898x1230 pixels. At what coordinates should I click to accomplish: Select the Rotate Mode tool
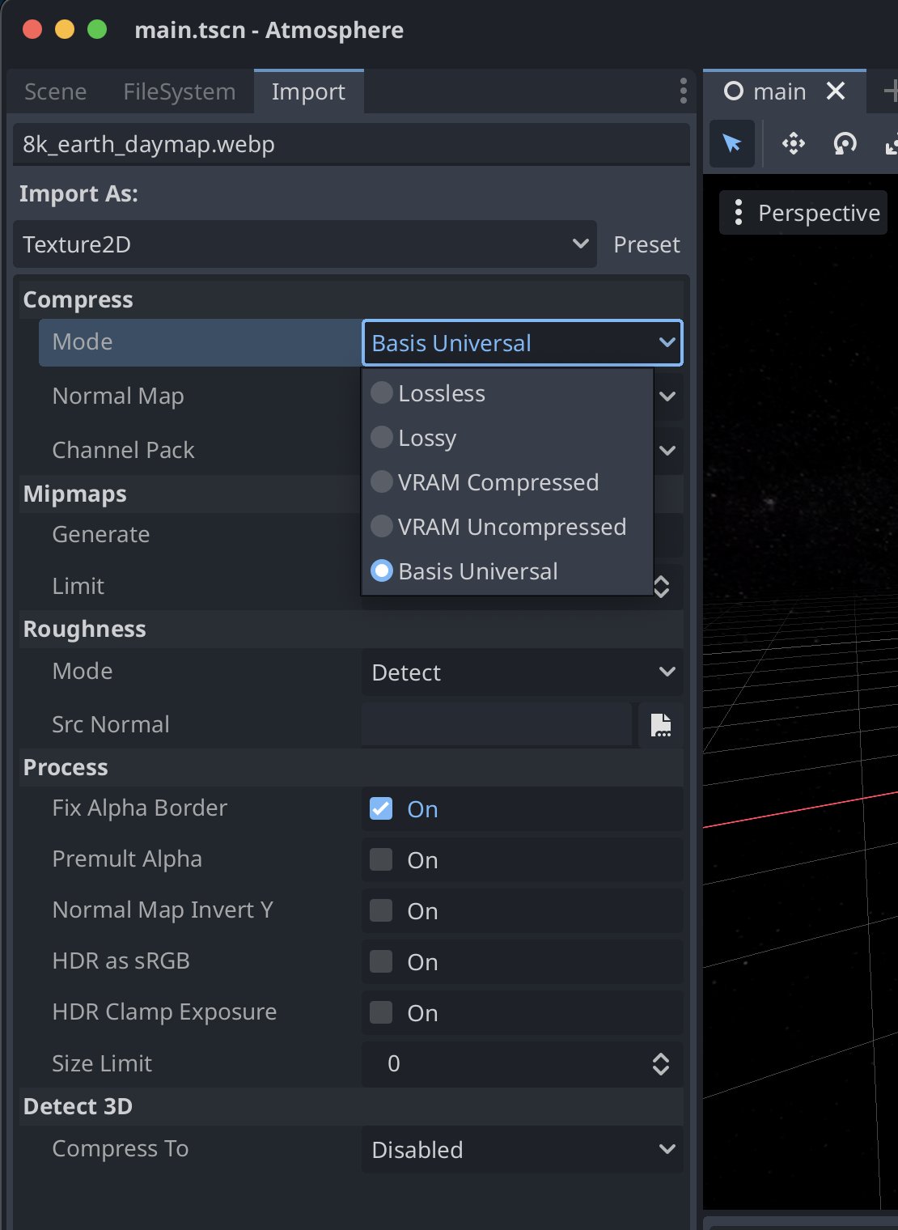coord(845,143)
